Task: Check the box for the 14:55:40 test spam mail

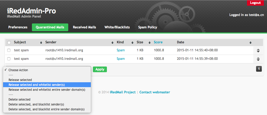Action: (9, 50)
